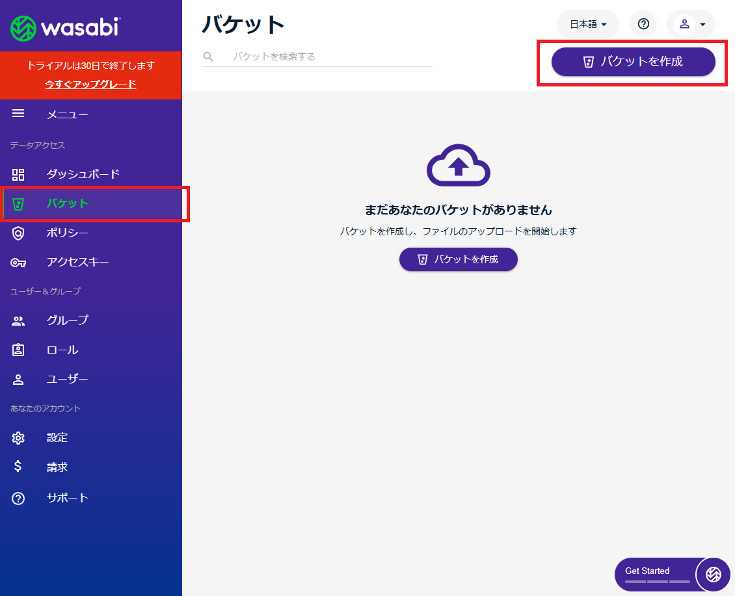Focus the バケットを検索する search field
Viewport: 735px width, 596px height.
coord(317,57)
